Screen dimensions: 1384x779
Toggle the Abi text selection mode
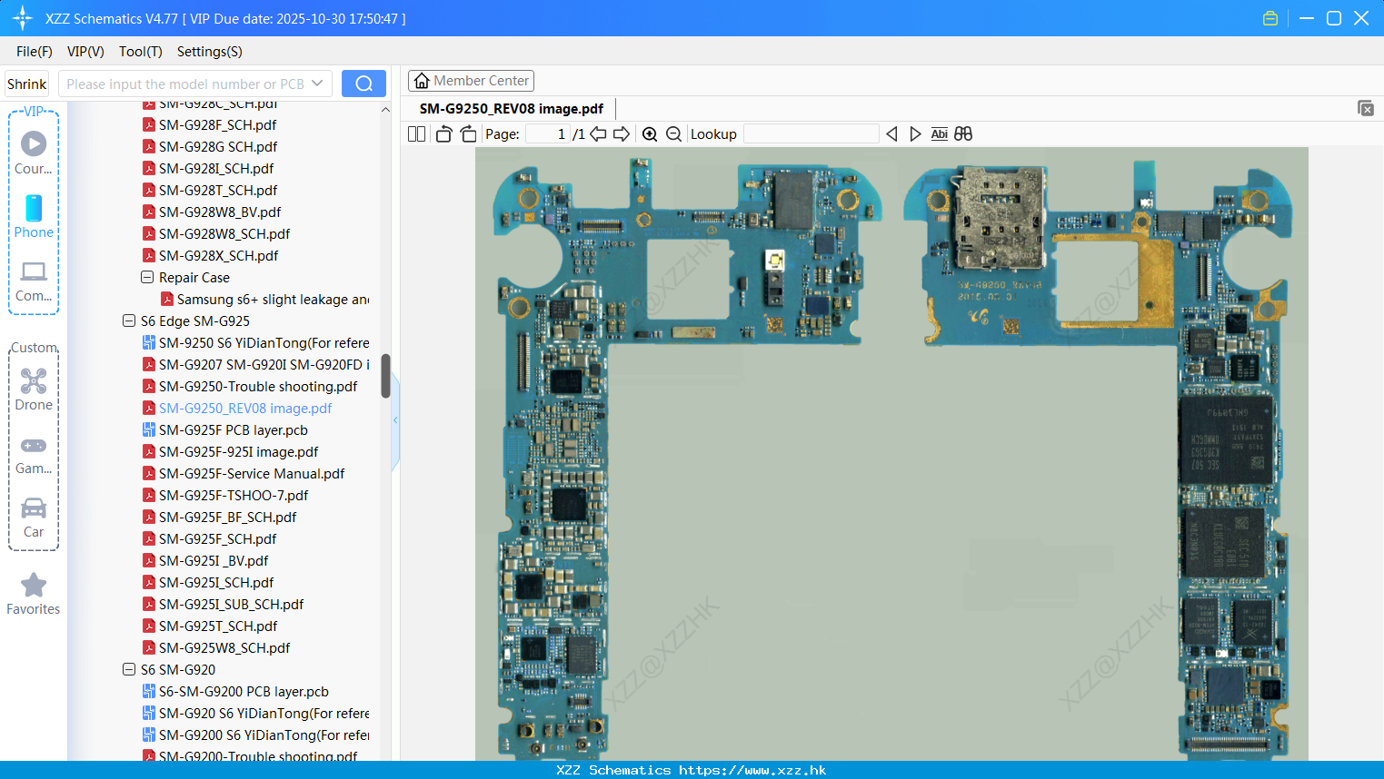pos(939,133)
